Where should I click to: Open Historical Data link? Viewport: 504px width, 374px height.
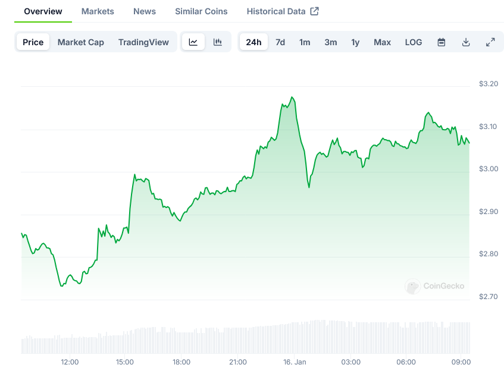[x=276, y=11]
